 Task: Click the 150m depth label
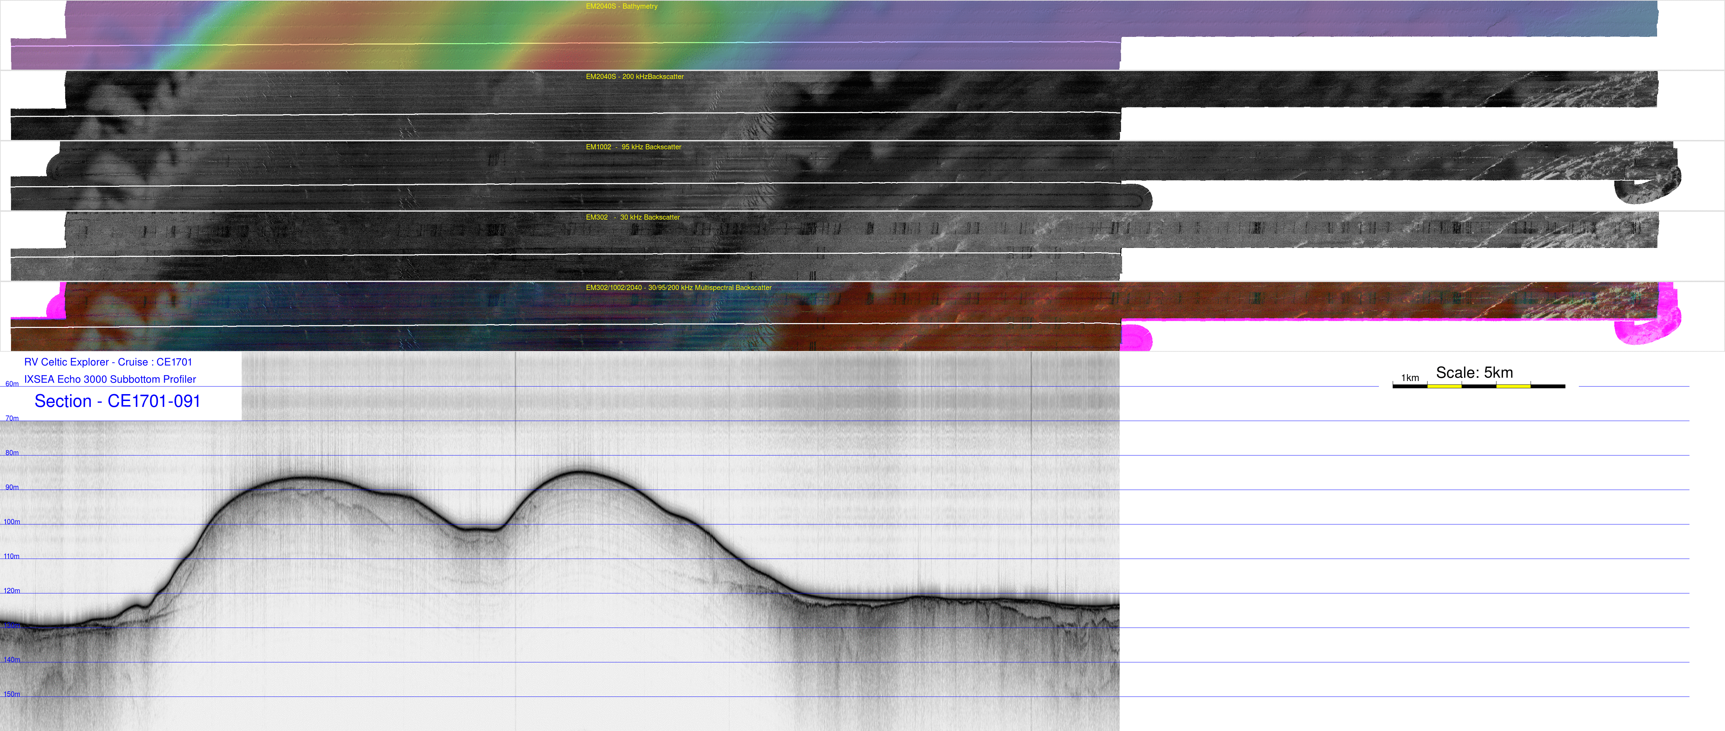12,695
